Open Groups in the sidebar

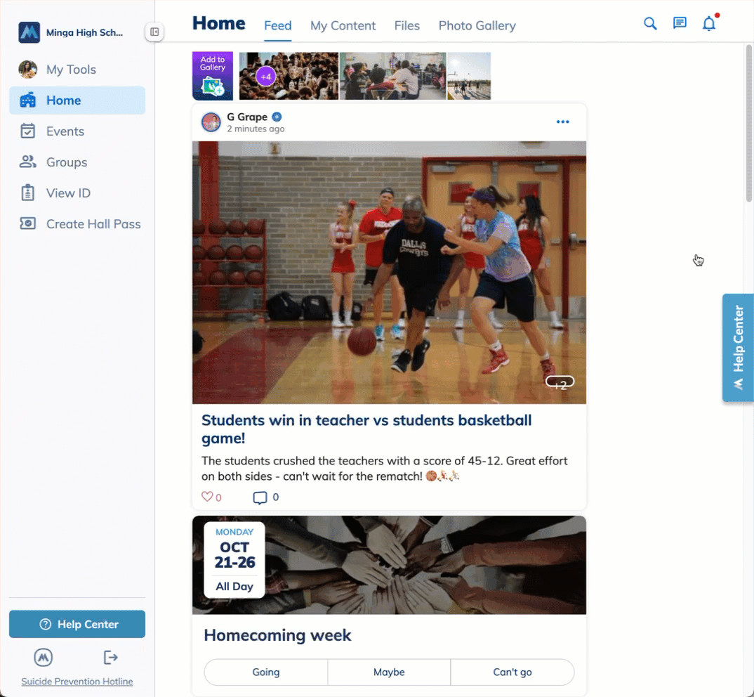tap(77, 162)
